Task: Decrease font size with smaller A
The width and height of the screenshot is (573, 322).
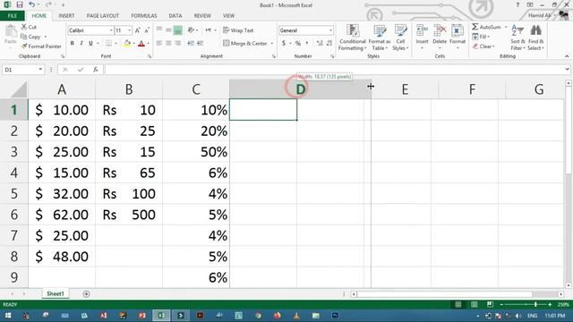Action: click(147, 30)
